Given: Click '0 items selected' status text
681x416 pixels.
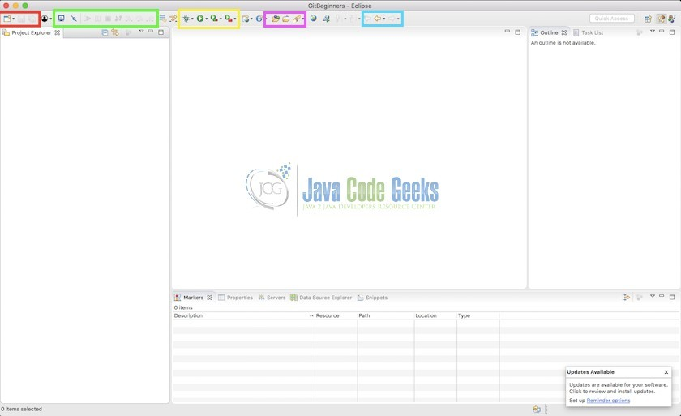Looking at the screenshot, I should tap(21, 409).
